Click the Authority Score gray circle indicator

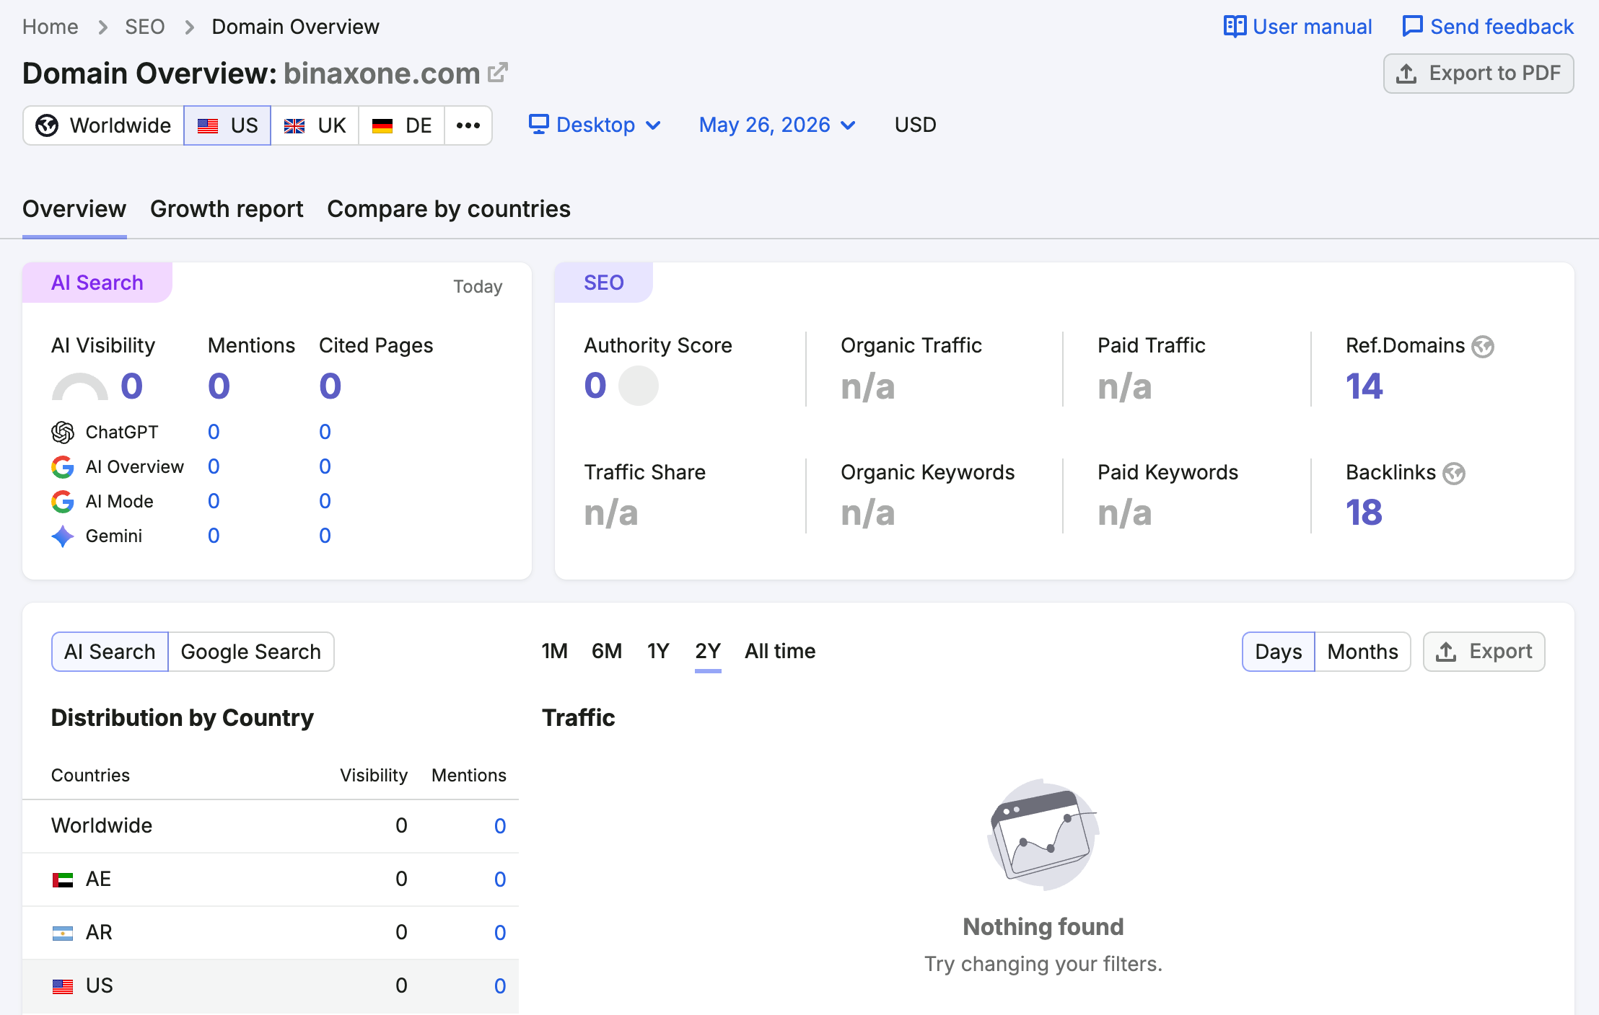click(x=639, y=386)
